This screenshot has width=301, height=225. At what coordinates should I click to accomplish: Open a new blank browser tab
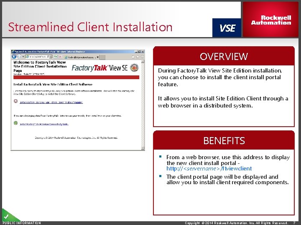103,57
